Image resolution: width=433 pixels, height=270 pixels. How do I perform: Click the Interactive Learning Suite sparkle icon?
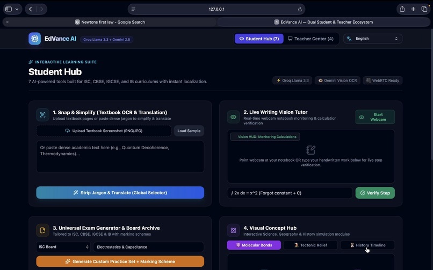tap(31, 62)
